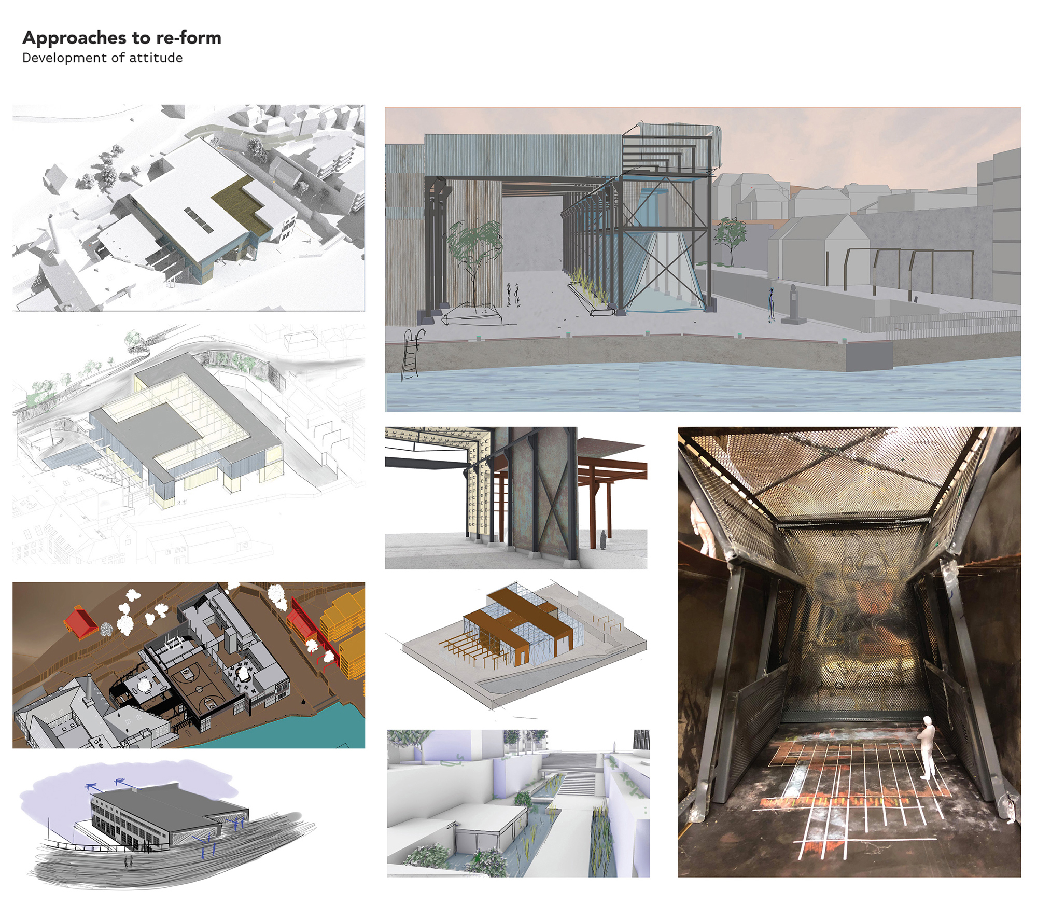This screenshot has width=1037, height=919.
Task: Open the metal mesh physical model photo
Action: [849, 652]
